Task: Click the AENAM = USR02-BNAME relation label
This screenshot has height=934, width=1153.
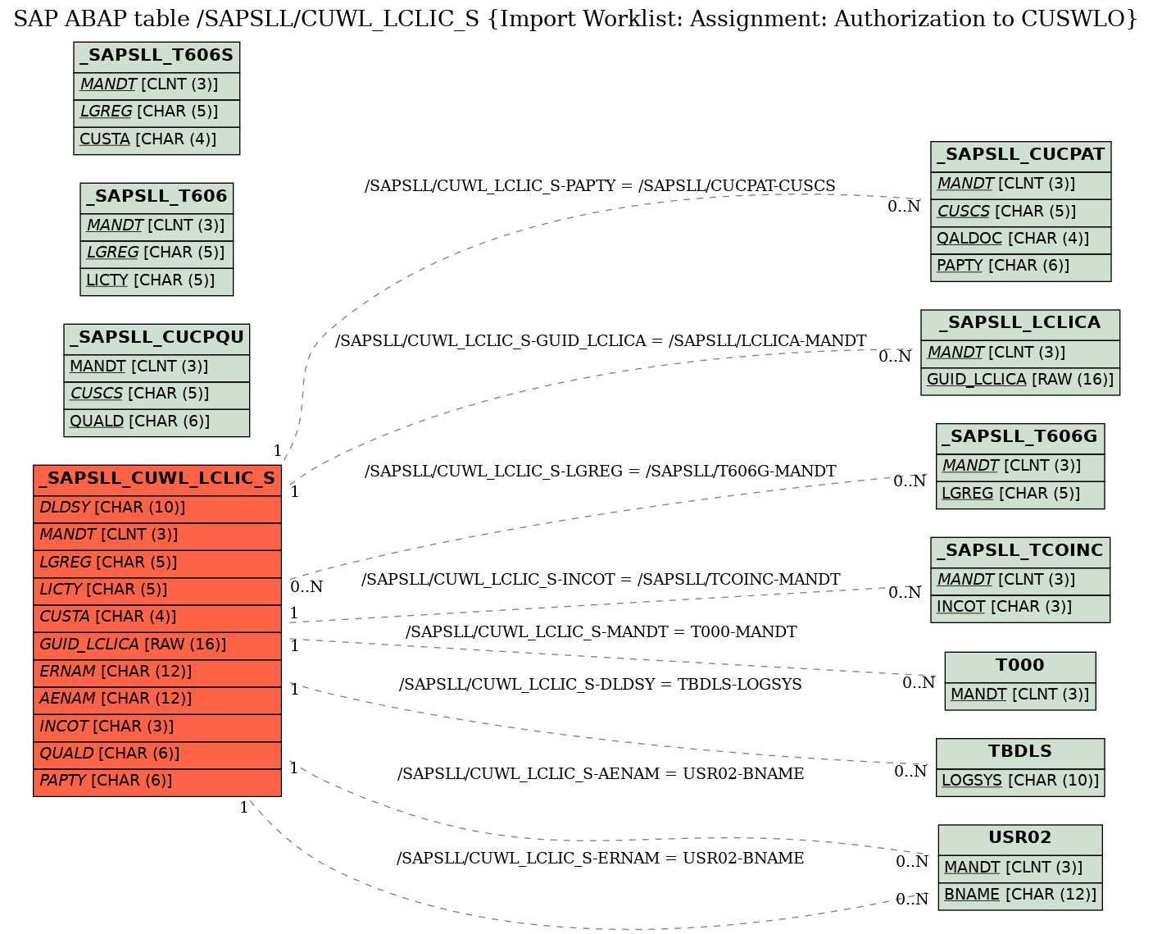Action: click(x=601, y=774)
